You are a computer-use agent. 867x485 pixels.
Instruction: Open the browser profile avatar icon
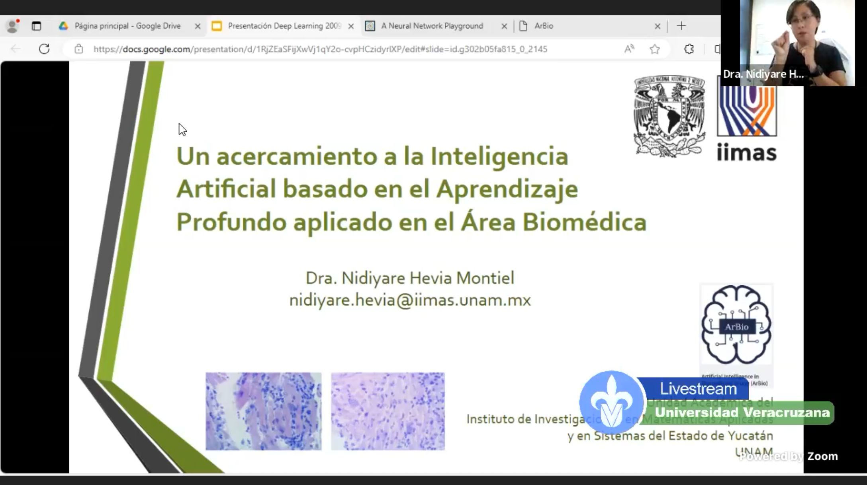[13, 26]
